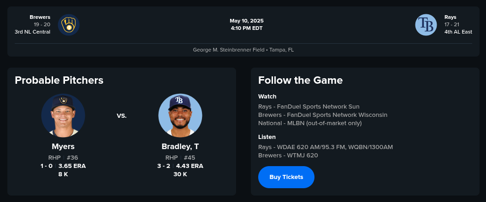
Task: Click the May 10, 2025 game date
Action: coord(247,21)
